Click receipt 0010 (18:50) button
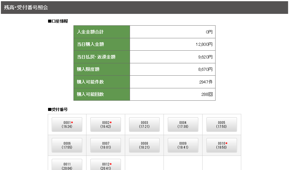The width and height of the screenshot is (289, 170). tap(222, 145)
